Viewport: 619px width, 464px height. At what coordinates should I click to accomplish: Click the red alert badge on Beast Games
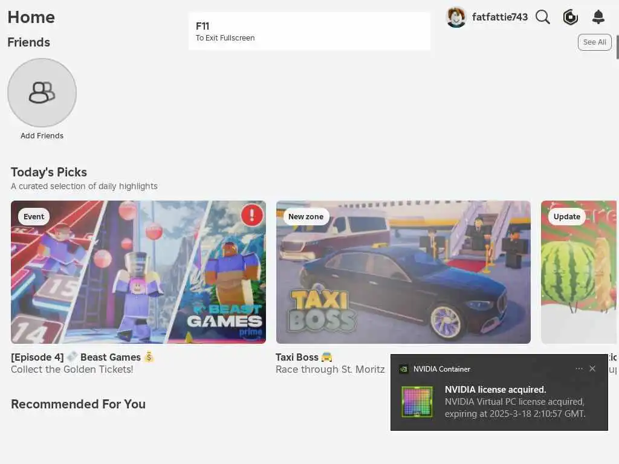coord(252,215)
